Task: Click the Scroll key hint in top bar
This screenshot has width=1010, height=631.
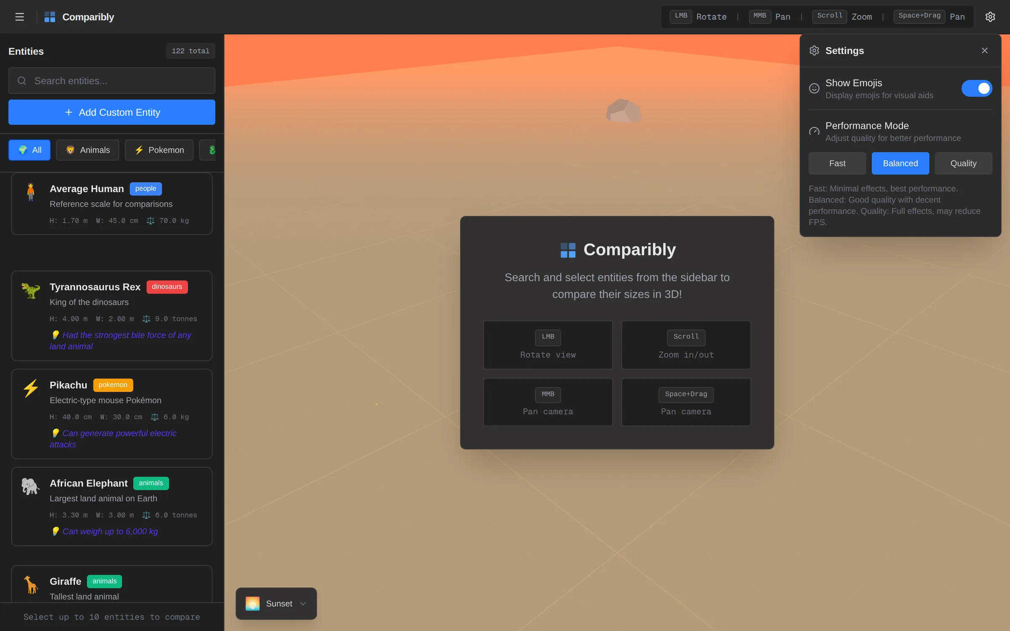Action: (x=829, y=16)
